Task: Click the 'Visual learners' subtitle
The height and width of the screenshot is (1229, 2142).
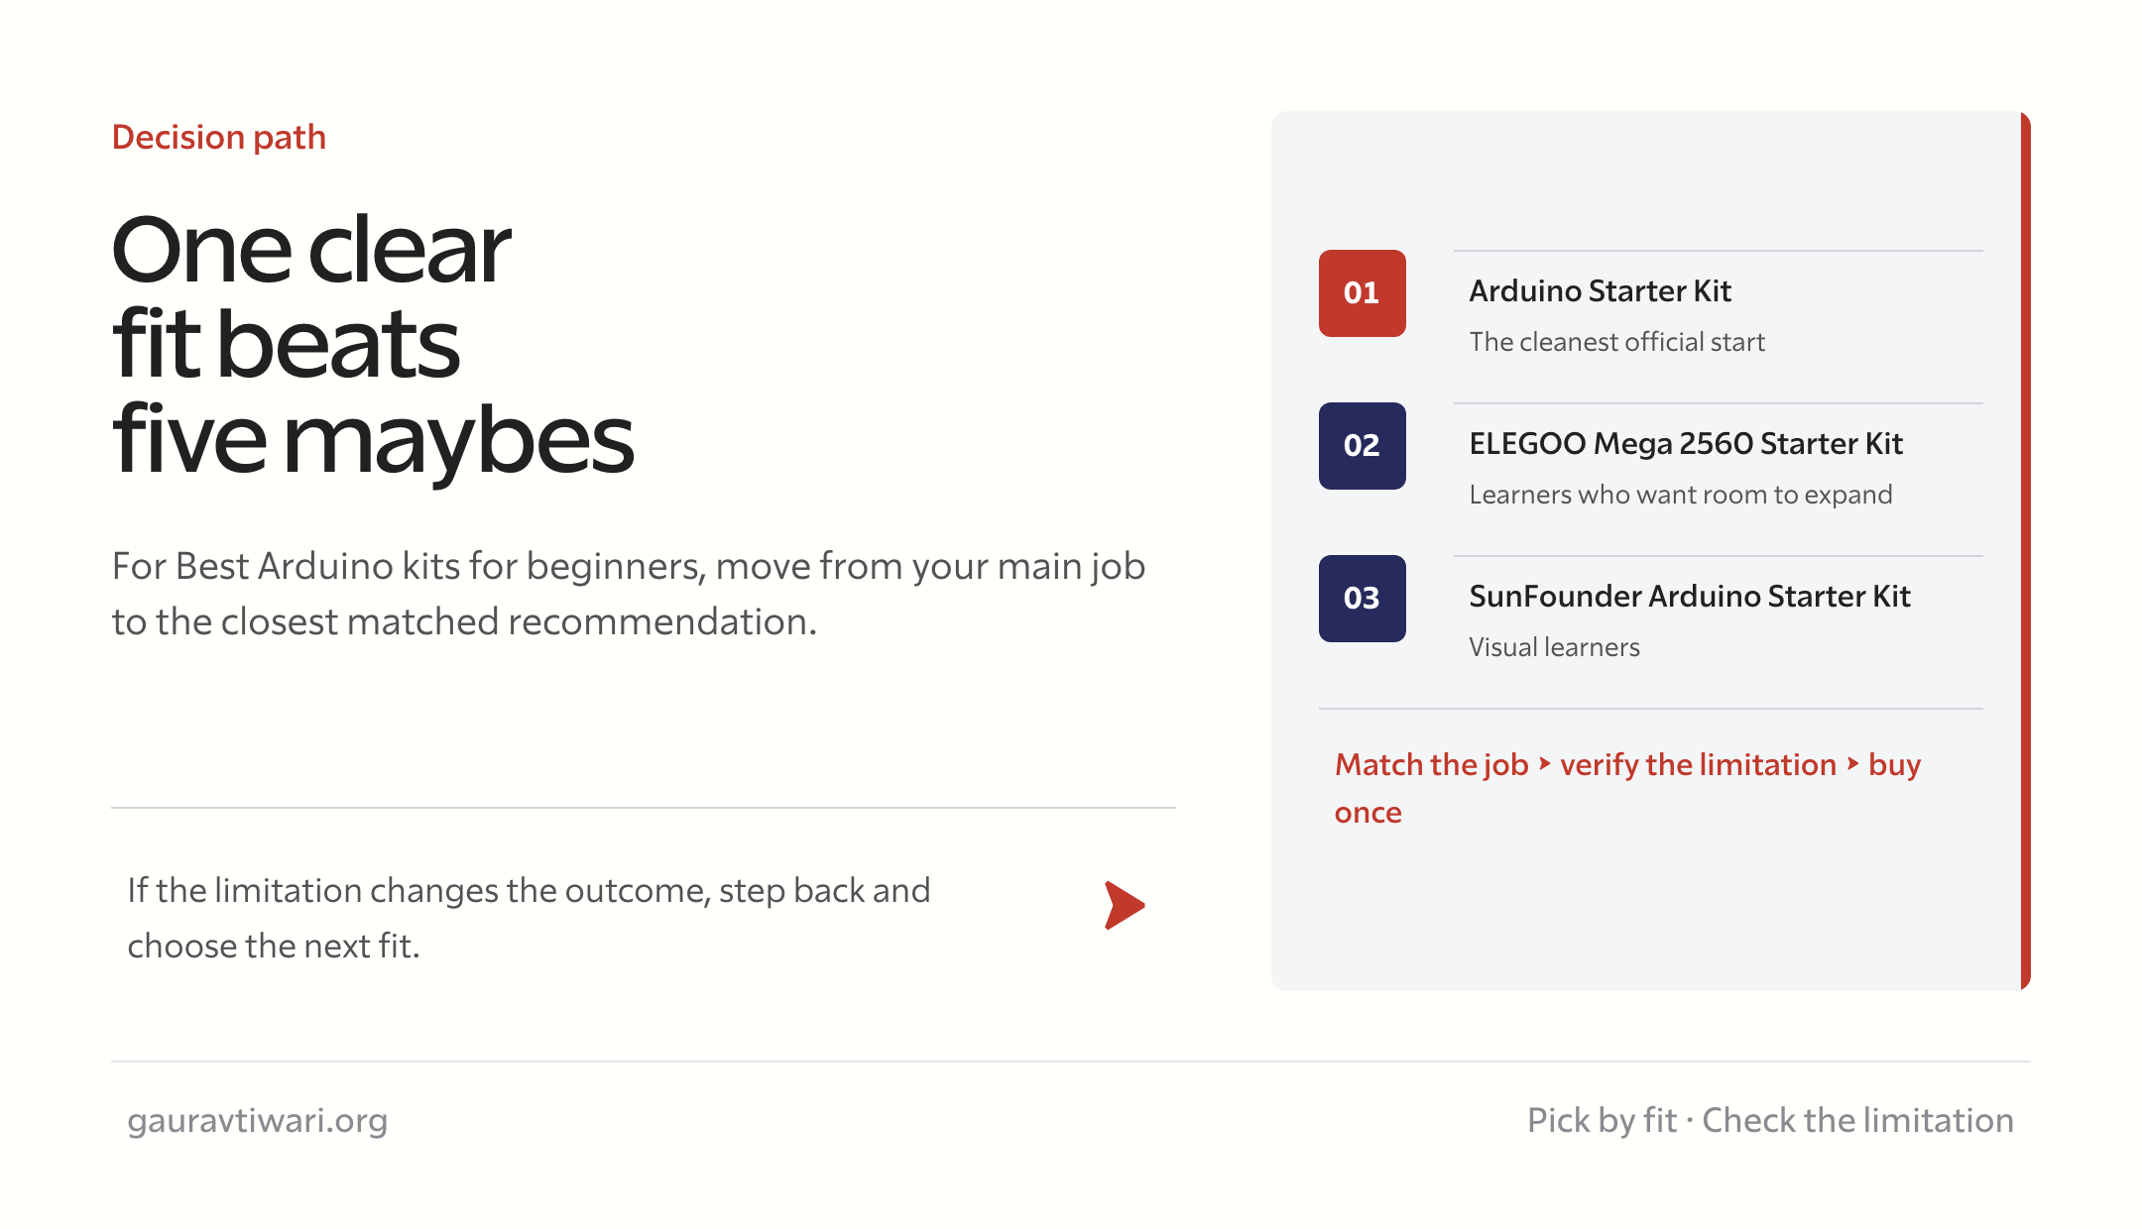Action: pyautogui.click(x=1555, y=647)
